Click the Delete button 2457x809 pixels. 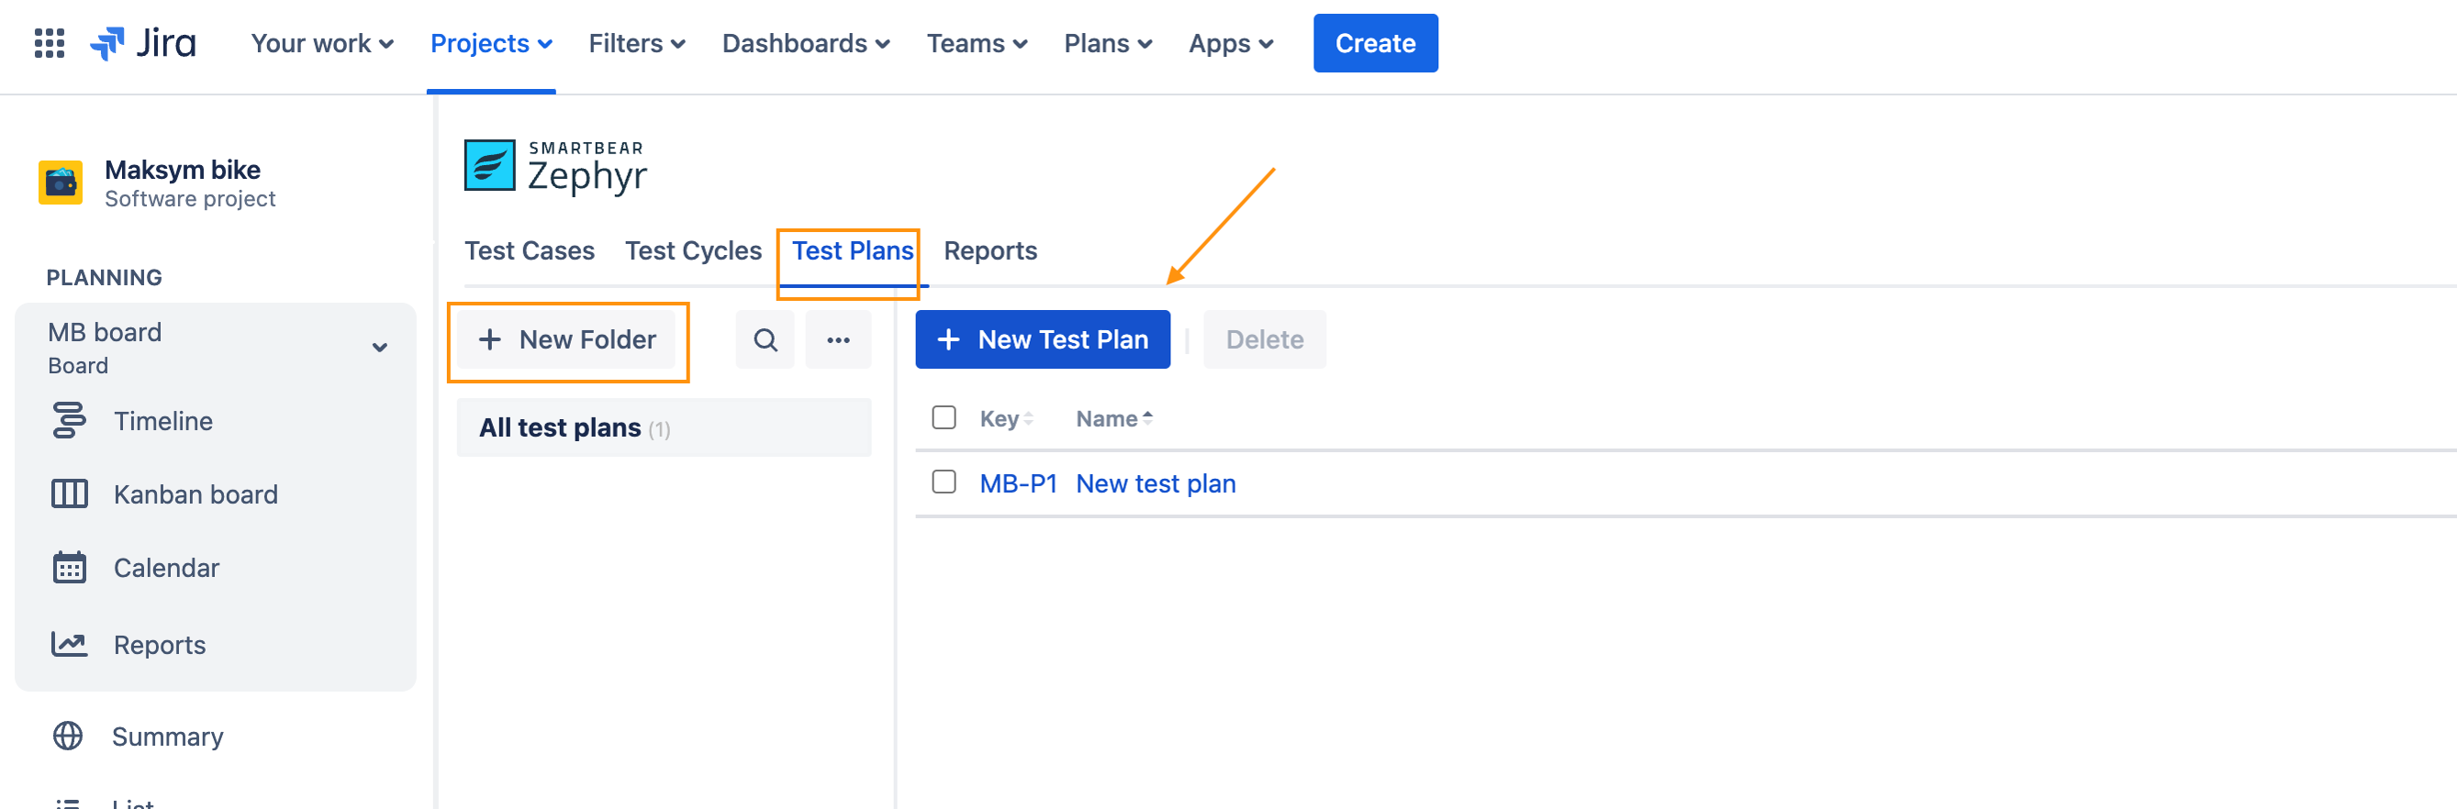tap(1265, 339)
